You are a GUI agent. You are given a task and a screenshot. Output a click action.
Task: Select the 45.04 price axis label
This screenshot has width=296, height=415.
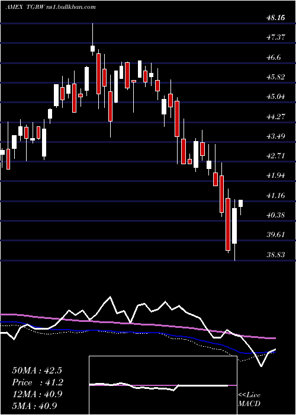(276, 97)
